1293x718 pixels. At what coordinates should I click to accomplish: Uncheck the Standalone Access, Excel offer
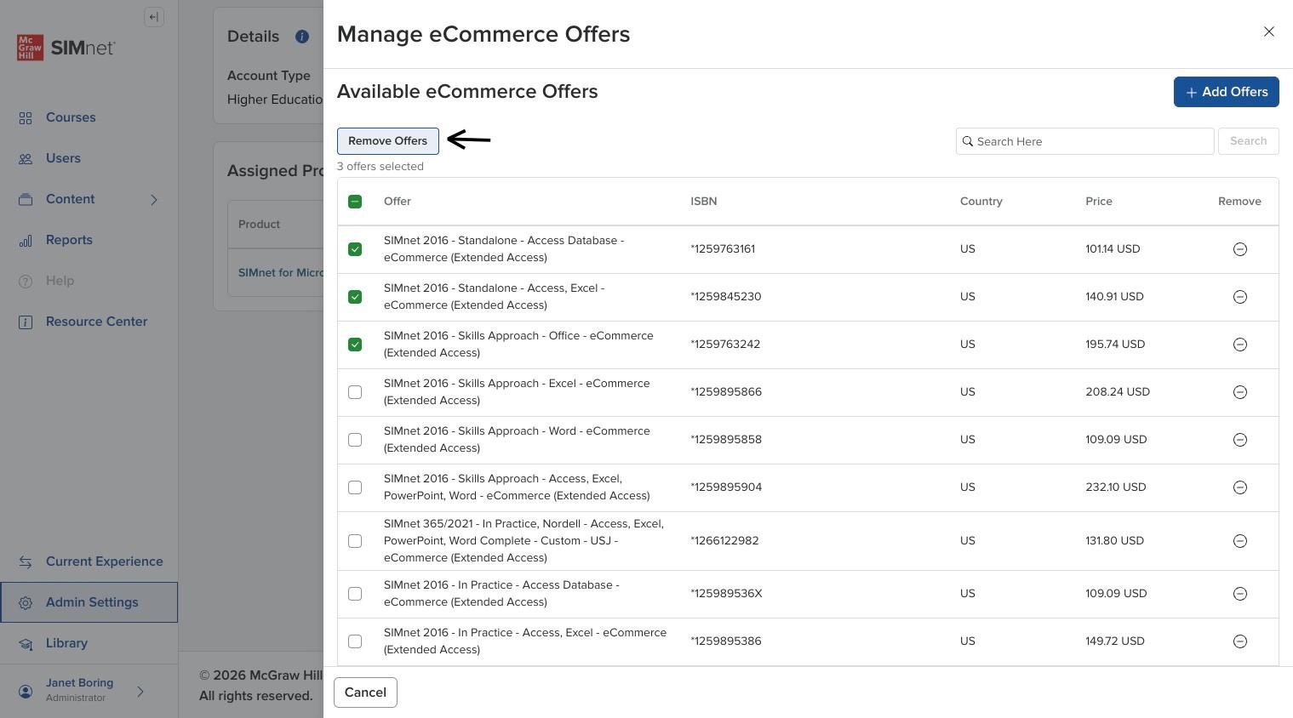click(355, 297)
